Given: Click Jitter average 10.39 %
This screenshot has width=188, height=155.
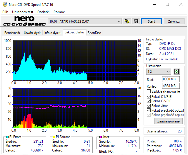Looking at the screenshot, I should [x=131, y=142].
